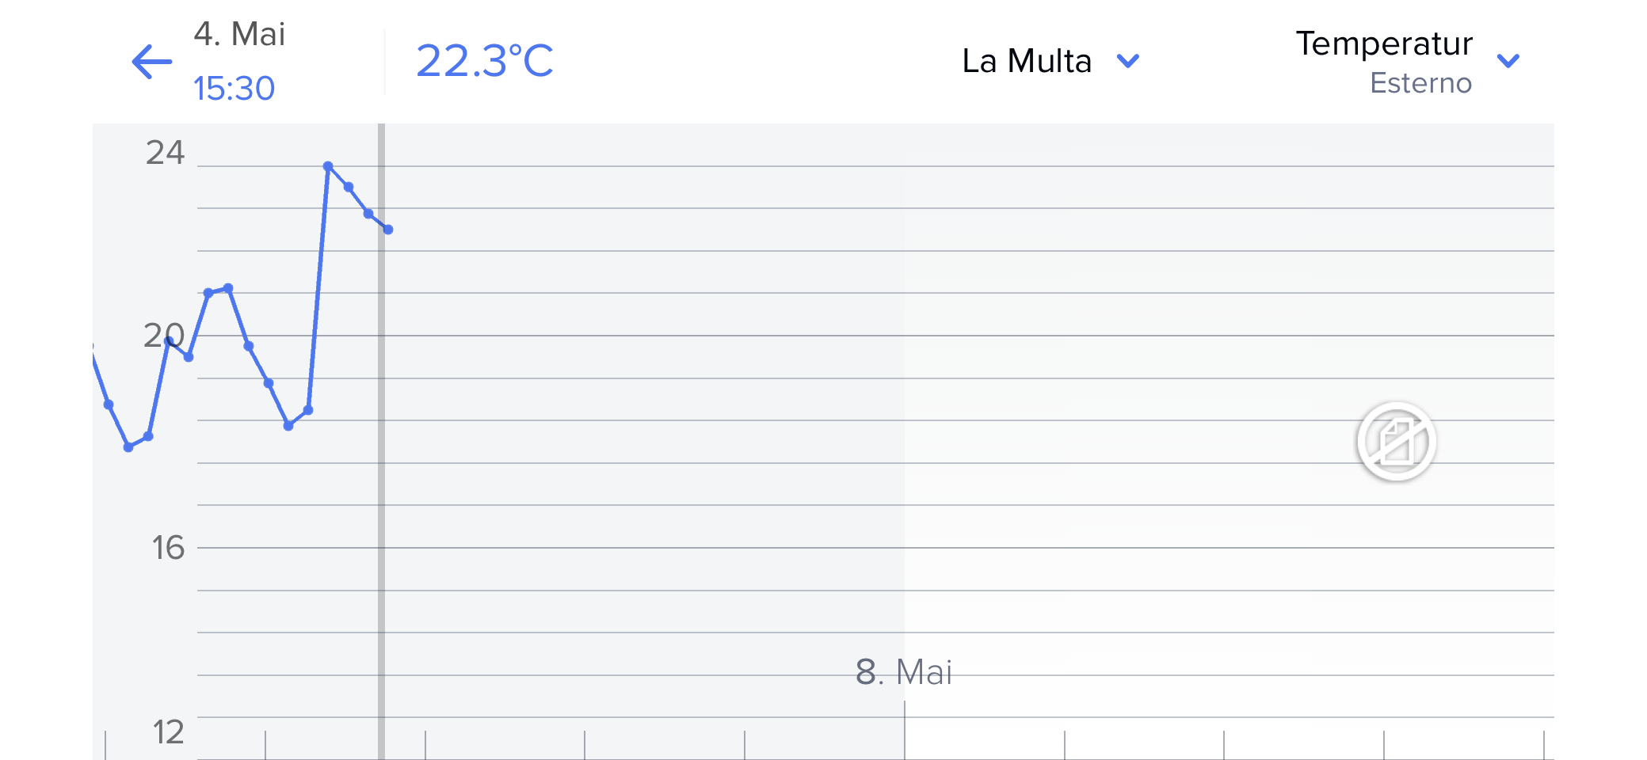Click the crossed-out no-data icon

(1396, 442)
